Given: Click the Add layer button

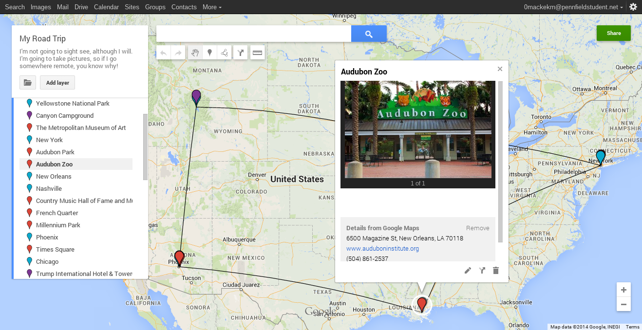Looking at the screenshot, I should click(57, 83).
